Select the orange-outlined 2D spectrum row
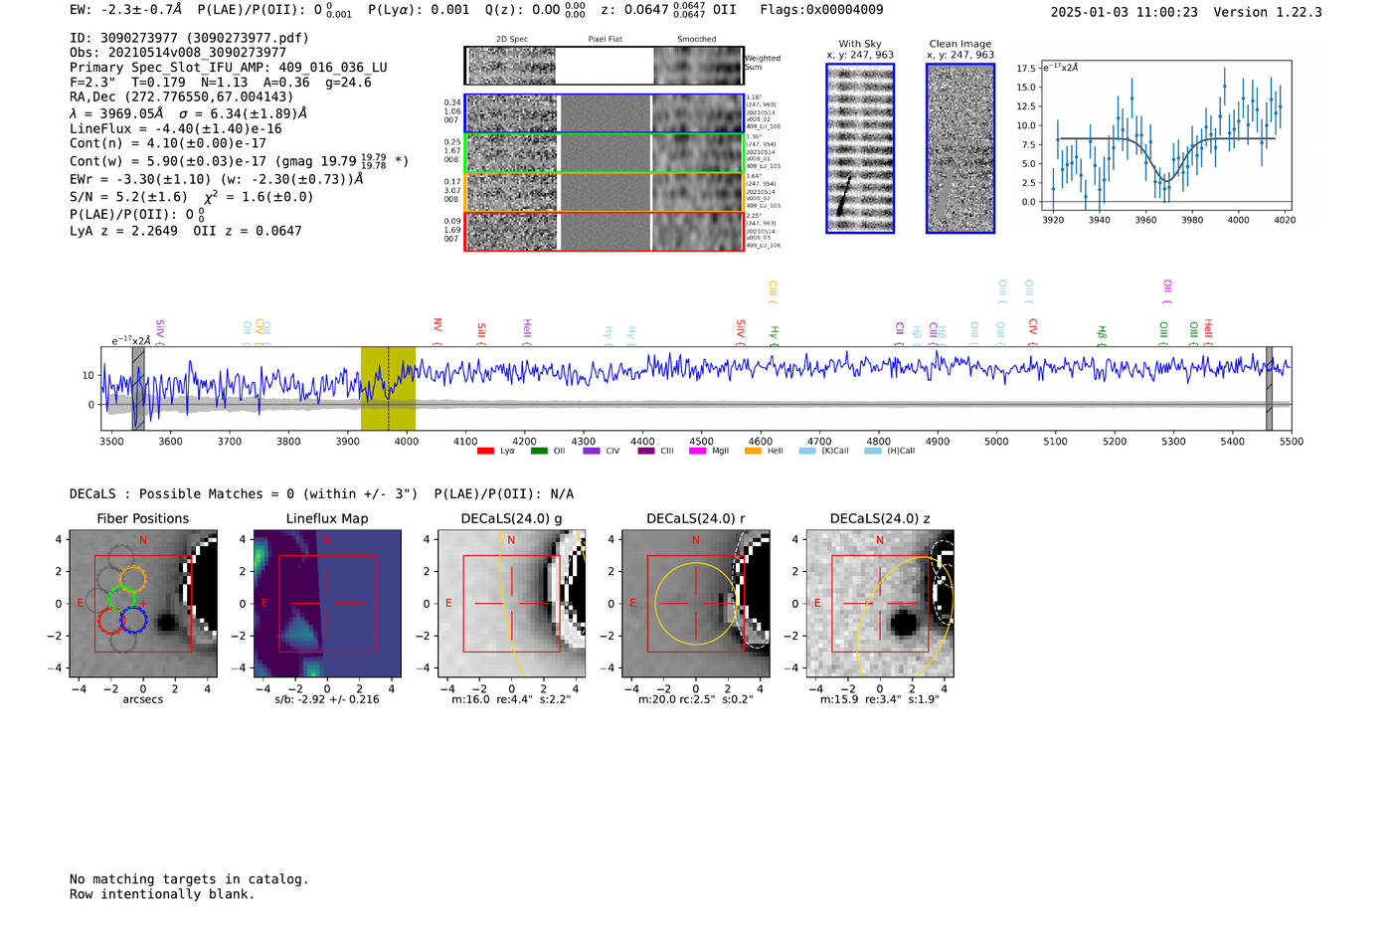 coord(605,192)
